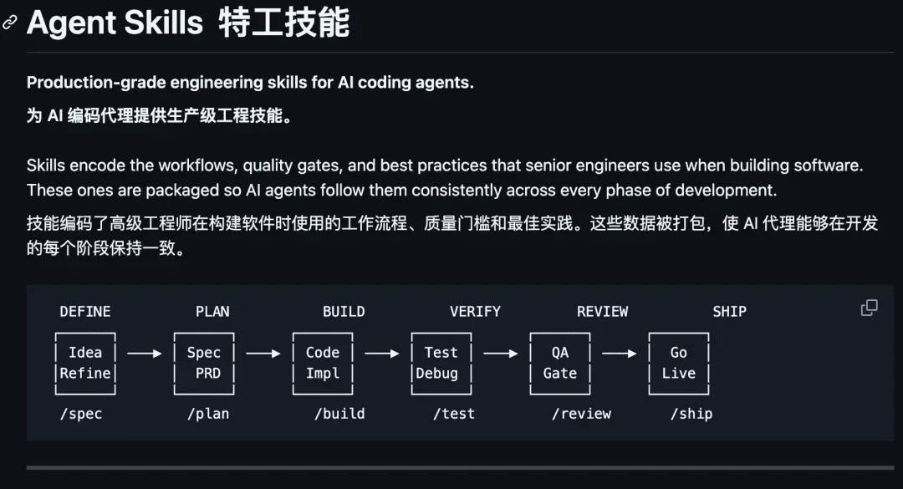
Task: Click the arrow between Idea and Spec
Action: click(x=145, y=354)
